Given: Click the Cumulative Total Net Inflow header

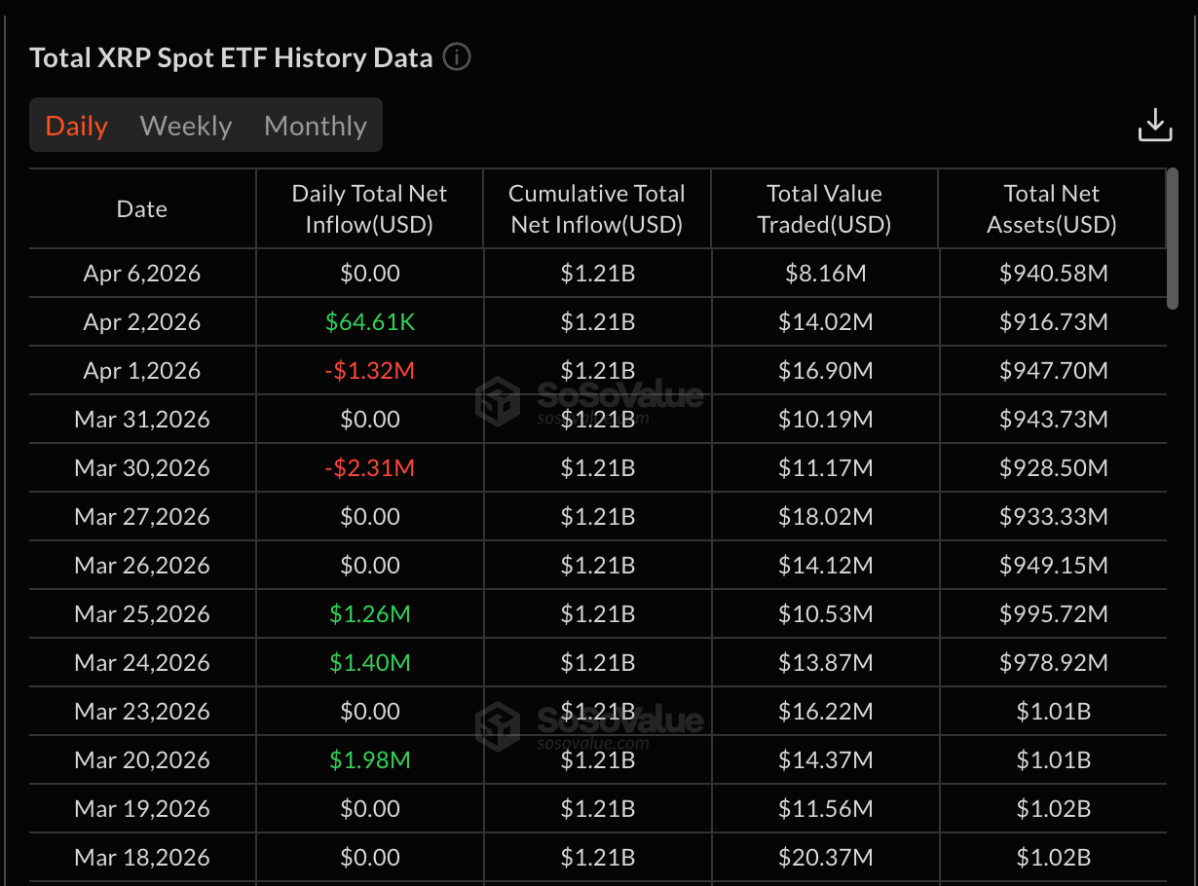Looking at the screenshot, I should tap(597, 209).
